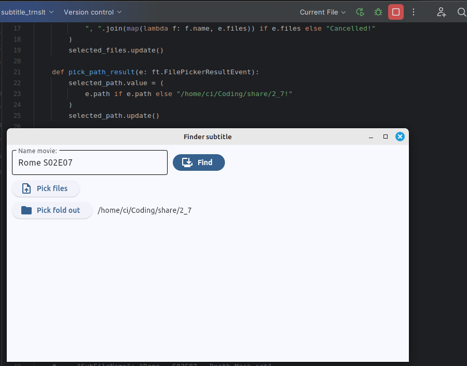The image size is (467, 366).
Task: Click the add user collaboration icon
Action: [x=441, y=12]
